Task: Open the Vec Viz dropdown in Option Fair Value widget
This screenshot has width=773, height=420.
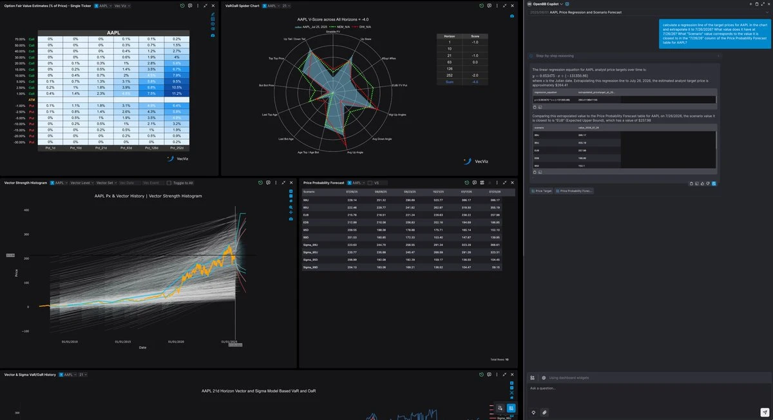Action: [122, 5]
